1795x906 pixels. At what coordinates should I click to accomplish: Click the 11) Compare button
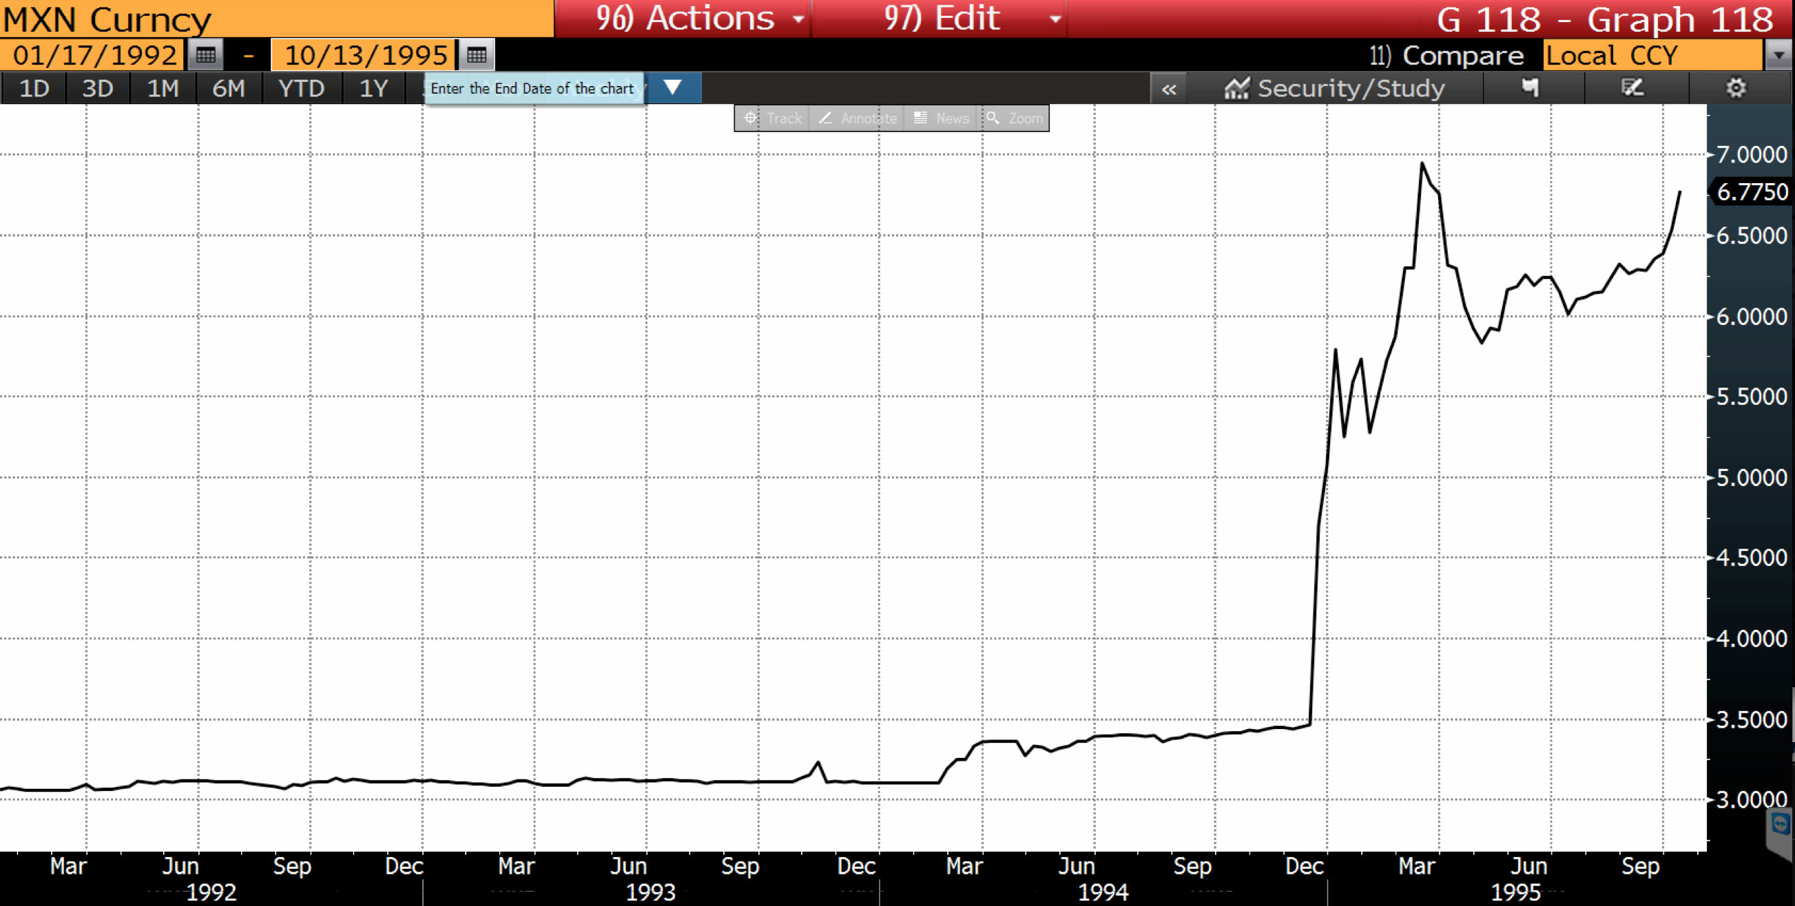click(x=1446, y=55)
